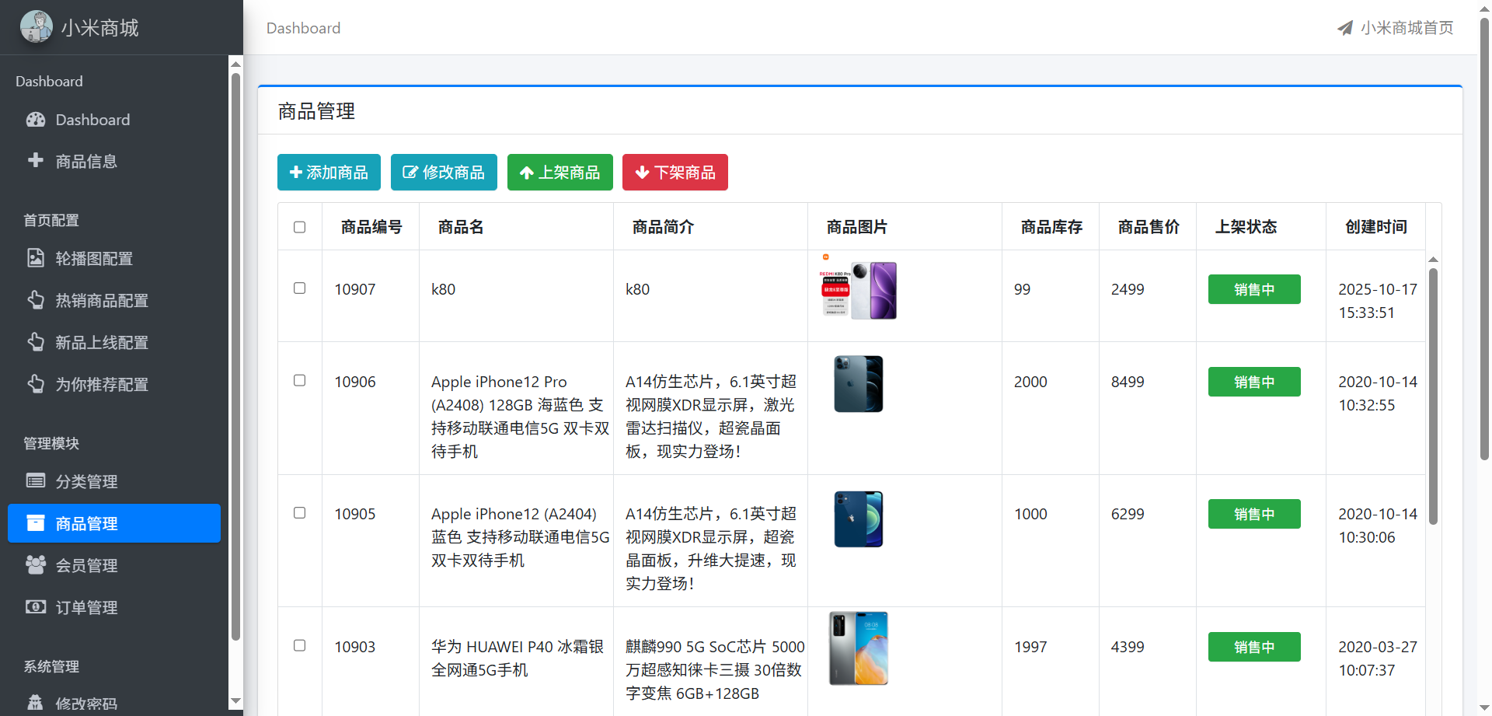Click the k80 product image thumbnail
Image resolution: width=1492 pixels, height=716 pixels.
pyautogui.click(x=858, y=289)
